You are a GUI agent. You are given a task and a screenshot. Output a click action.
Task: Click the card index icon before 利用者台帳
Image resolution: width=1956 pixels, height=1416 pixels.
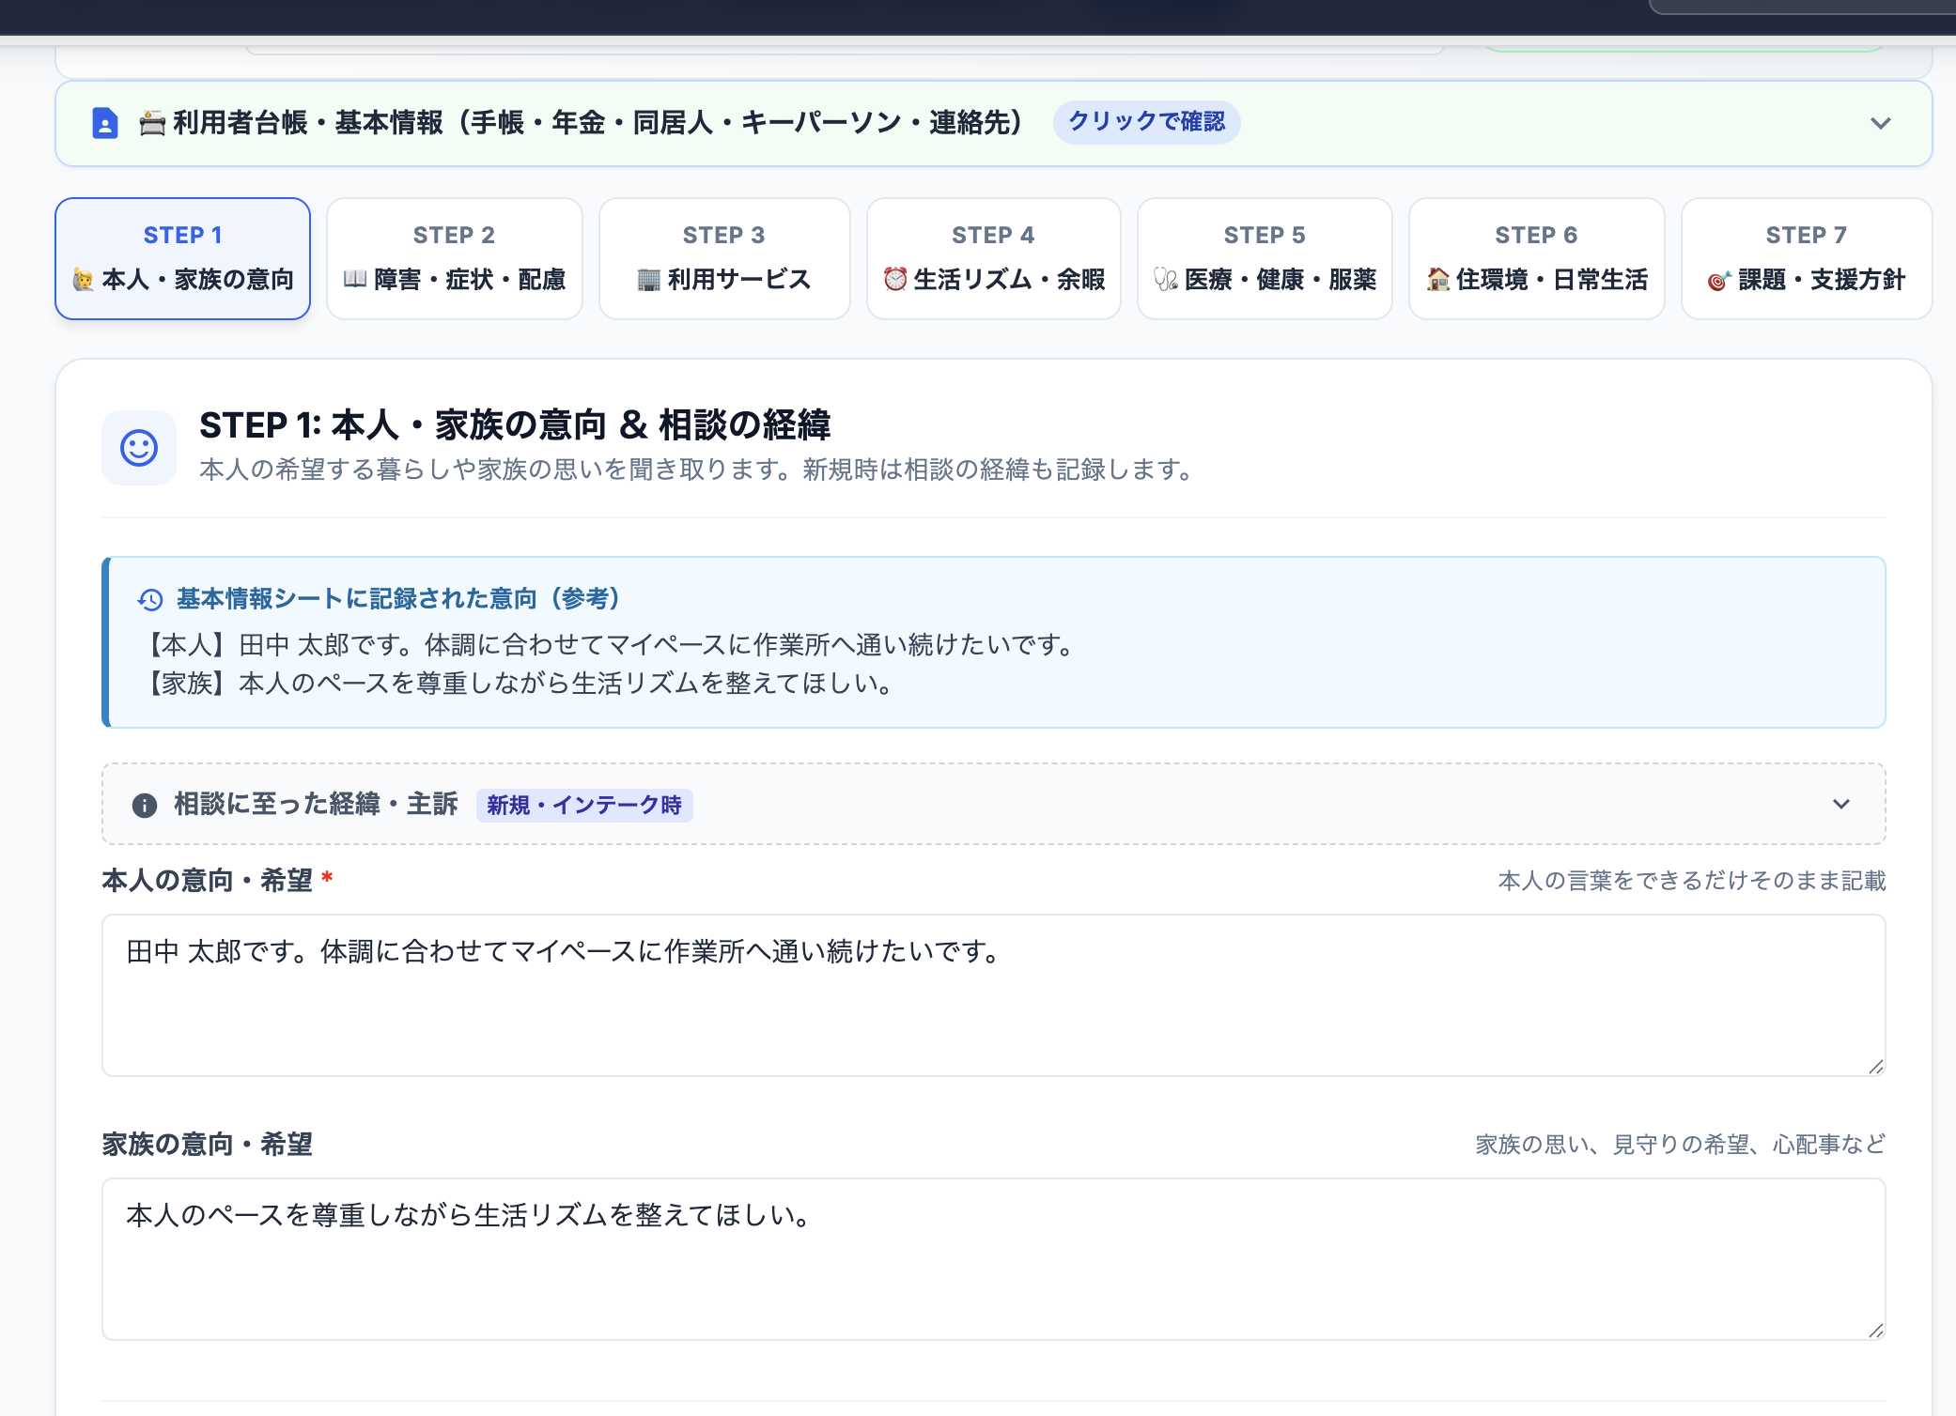pyautogui.click(x=152, y=123)
